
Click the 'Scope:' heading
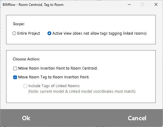click(x=19, y=24)
